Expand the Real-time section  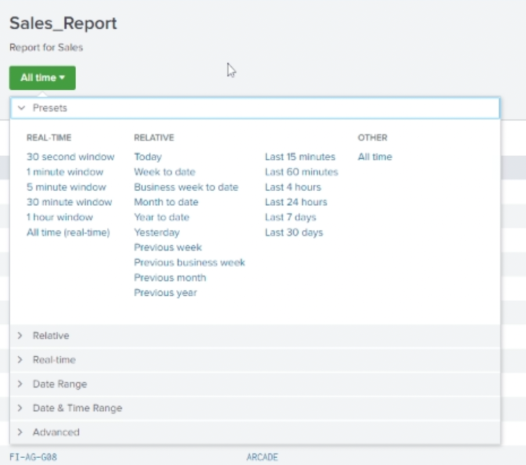tap(255, 360)
